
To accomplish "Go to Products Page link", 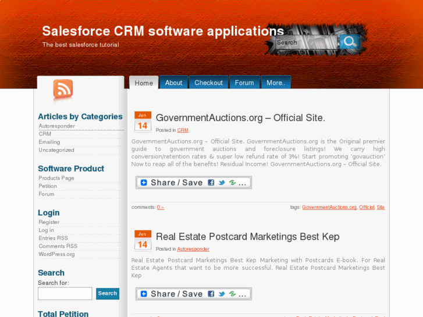I will 56,178.
